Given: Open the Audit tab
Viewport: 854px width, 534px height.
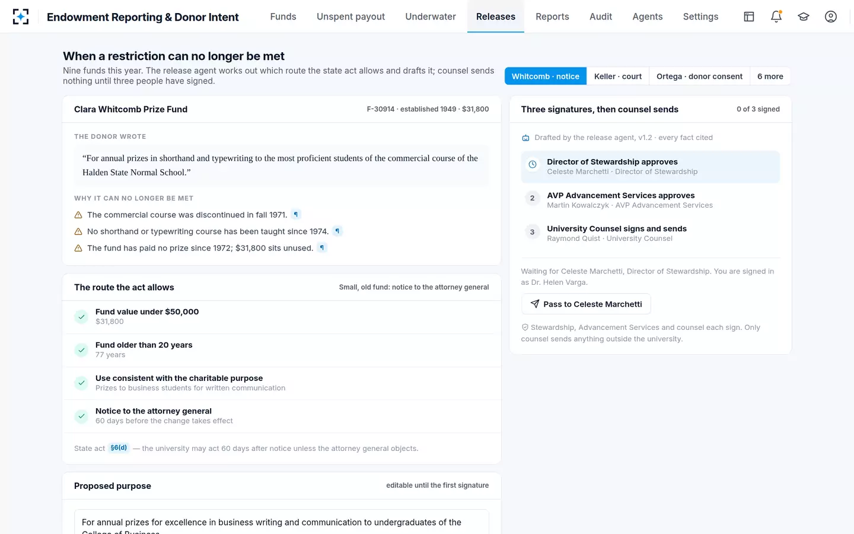Looking at the screenshot, I should [601, 17].
